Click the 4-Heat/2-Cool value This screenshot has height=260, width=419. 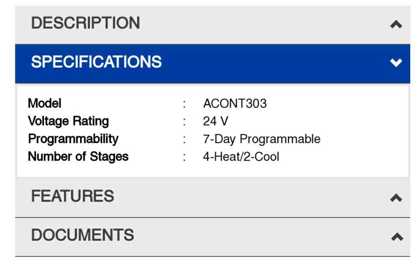click(241, 157)
